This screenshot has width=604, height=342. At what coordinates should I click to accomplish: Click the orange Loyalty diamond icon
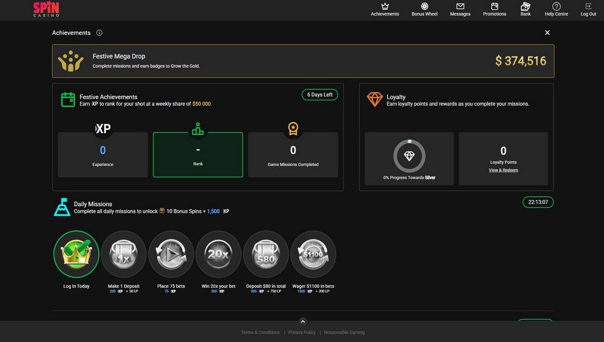point(375,99)
